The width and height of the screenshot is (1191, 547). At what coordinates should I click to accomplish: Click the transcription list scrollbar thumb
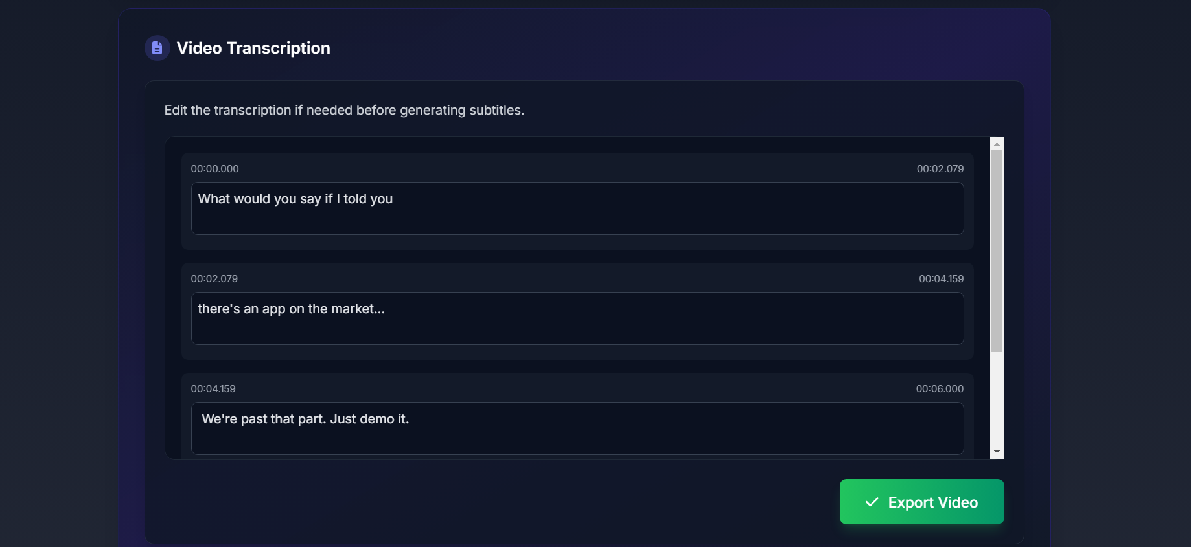click(997, 251)
